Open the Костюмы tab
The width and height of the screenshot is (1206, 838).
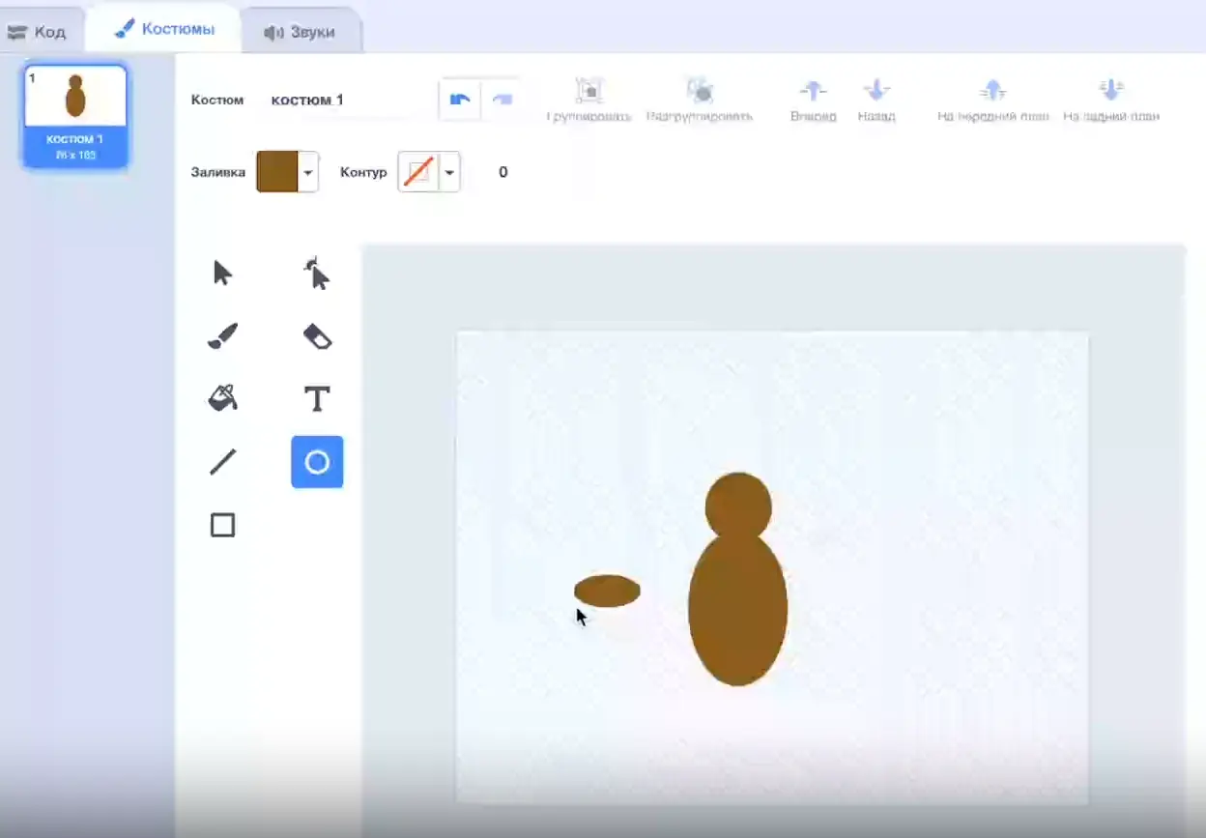[x=164, y=29]
